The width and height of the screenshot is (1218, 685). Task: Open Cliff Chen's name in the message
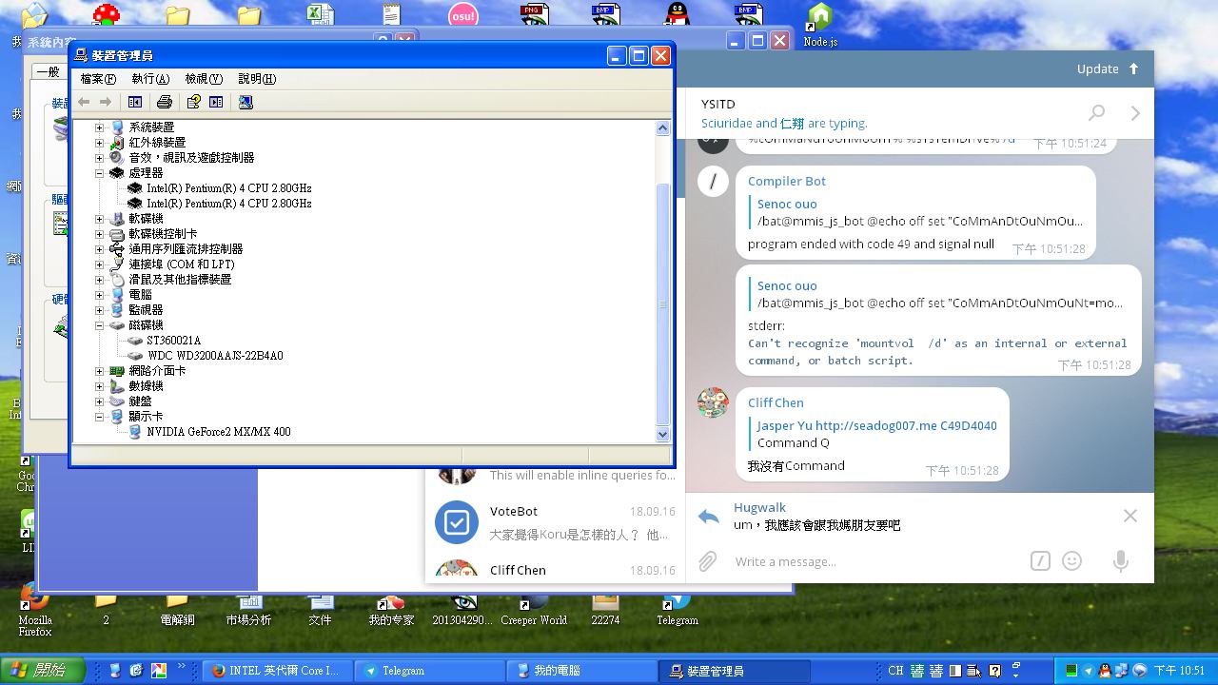click(776, 402)
